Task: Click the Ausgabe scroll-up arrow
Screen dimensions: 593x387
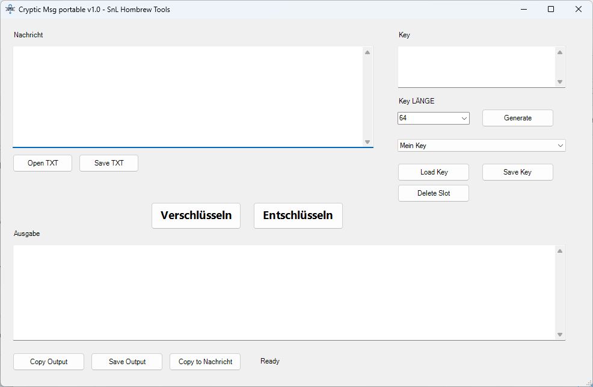Action: [x=560, y=251]
